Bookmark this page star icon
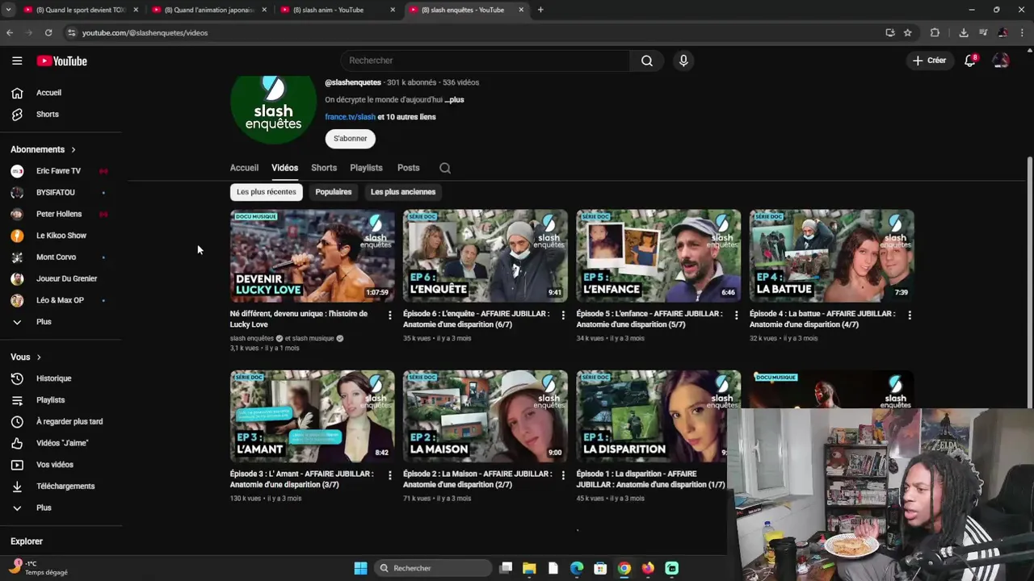The image size is (1034, 581). (x=908, y=32)
